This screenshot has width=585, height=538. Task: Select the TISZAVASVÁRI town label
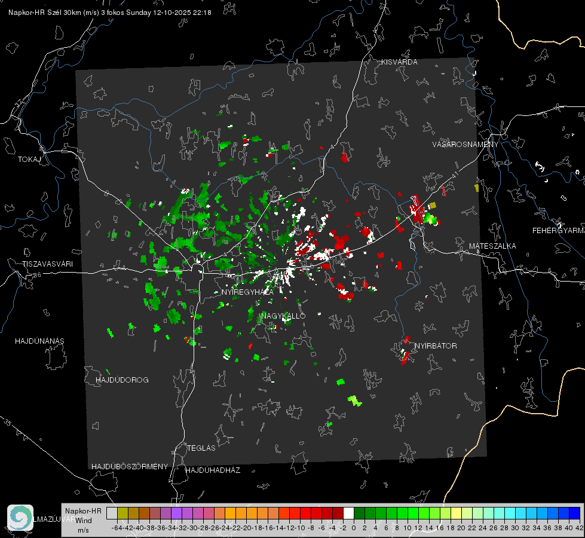pos(47,264)
